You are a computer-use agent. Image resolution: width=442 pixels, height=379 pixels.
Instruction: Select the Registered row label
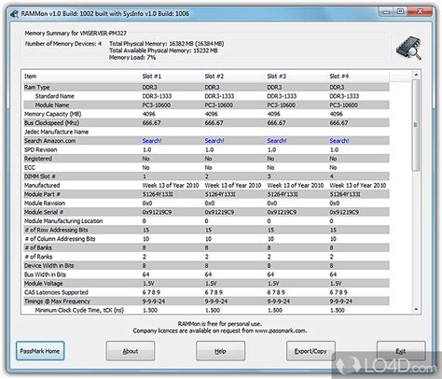(x=38, y=159)
